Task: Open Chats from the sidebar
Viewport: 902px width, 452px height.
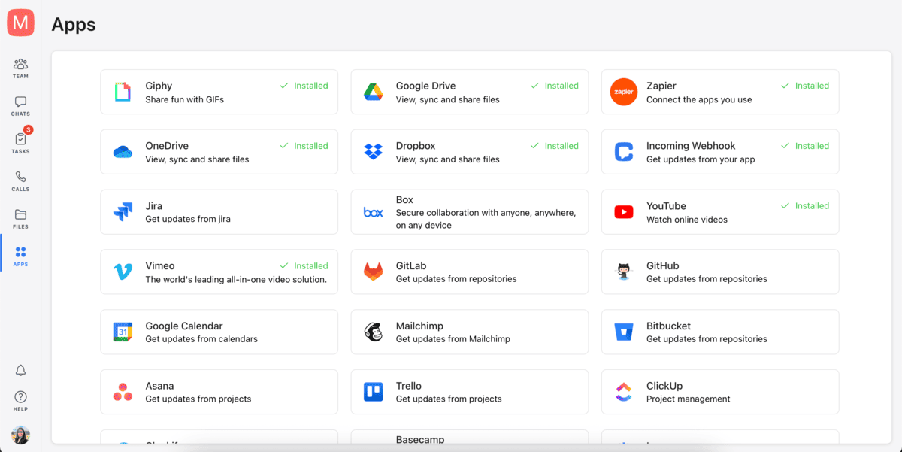Action: 20,105
